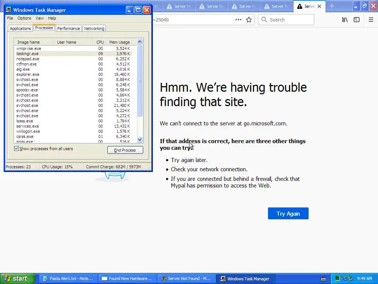378x284 pixels.
Task: Open the Help menu in Task Manager
Action: [x=52, y=18]
